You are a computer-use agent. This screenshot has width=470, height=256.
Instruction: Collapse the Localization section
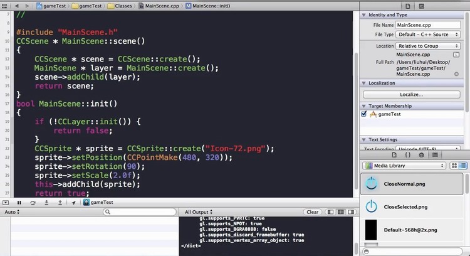pos(363,83)
